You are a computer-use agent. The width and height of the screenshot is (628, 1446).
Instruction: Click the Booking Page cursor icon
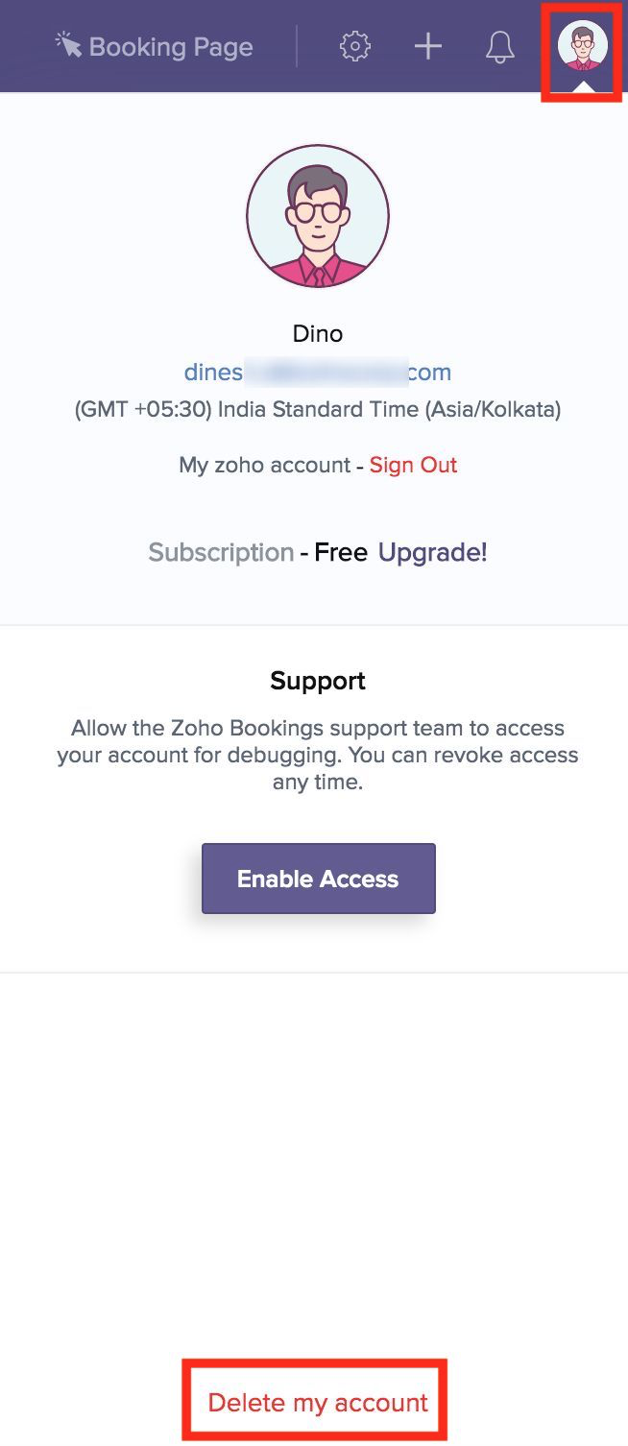(68, 44)
